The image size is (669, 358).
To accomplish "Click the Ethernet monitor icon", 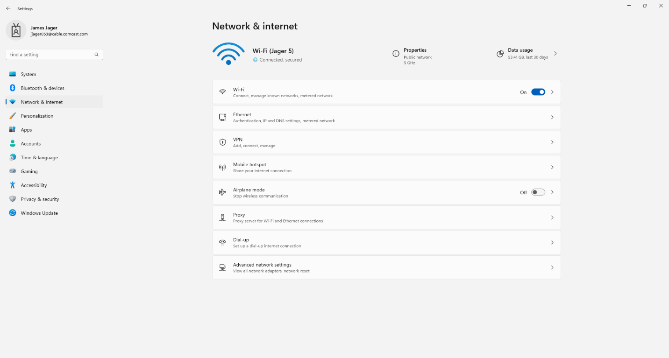I will click(x=223, y=117).
